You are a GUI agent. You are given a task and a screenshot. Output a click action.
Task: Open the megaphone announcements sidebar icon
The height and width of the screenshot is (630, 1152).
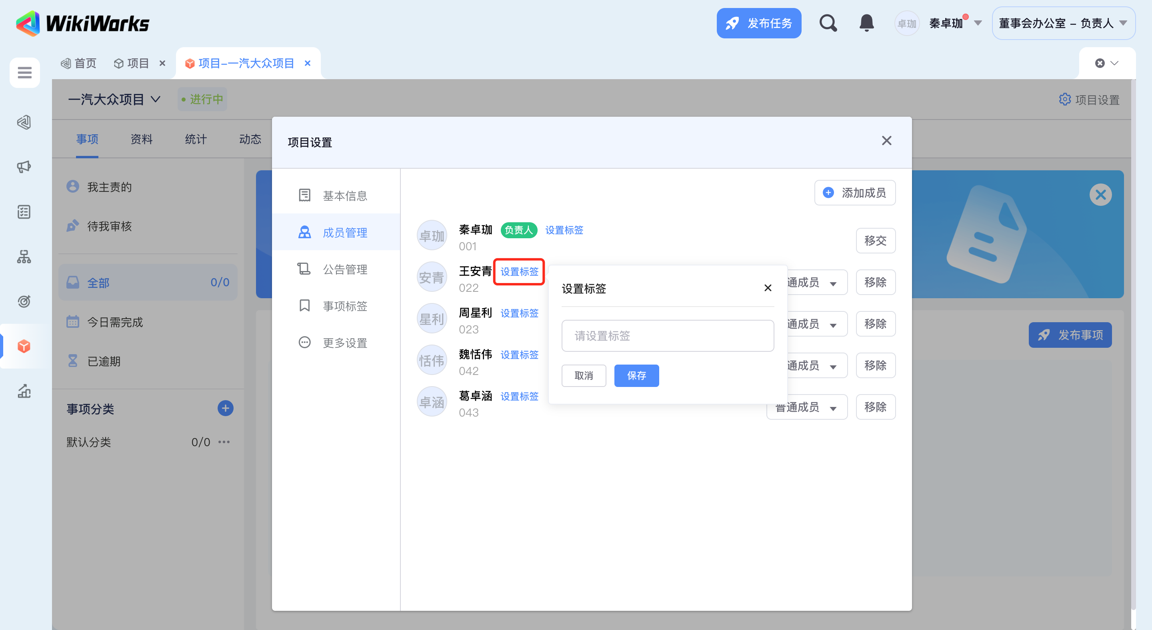point(24,167)
